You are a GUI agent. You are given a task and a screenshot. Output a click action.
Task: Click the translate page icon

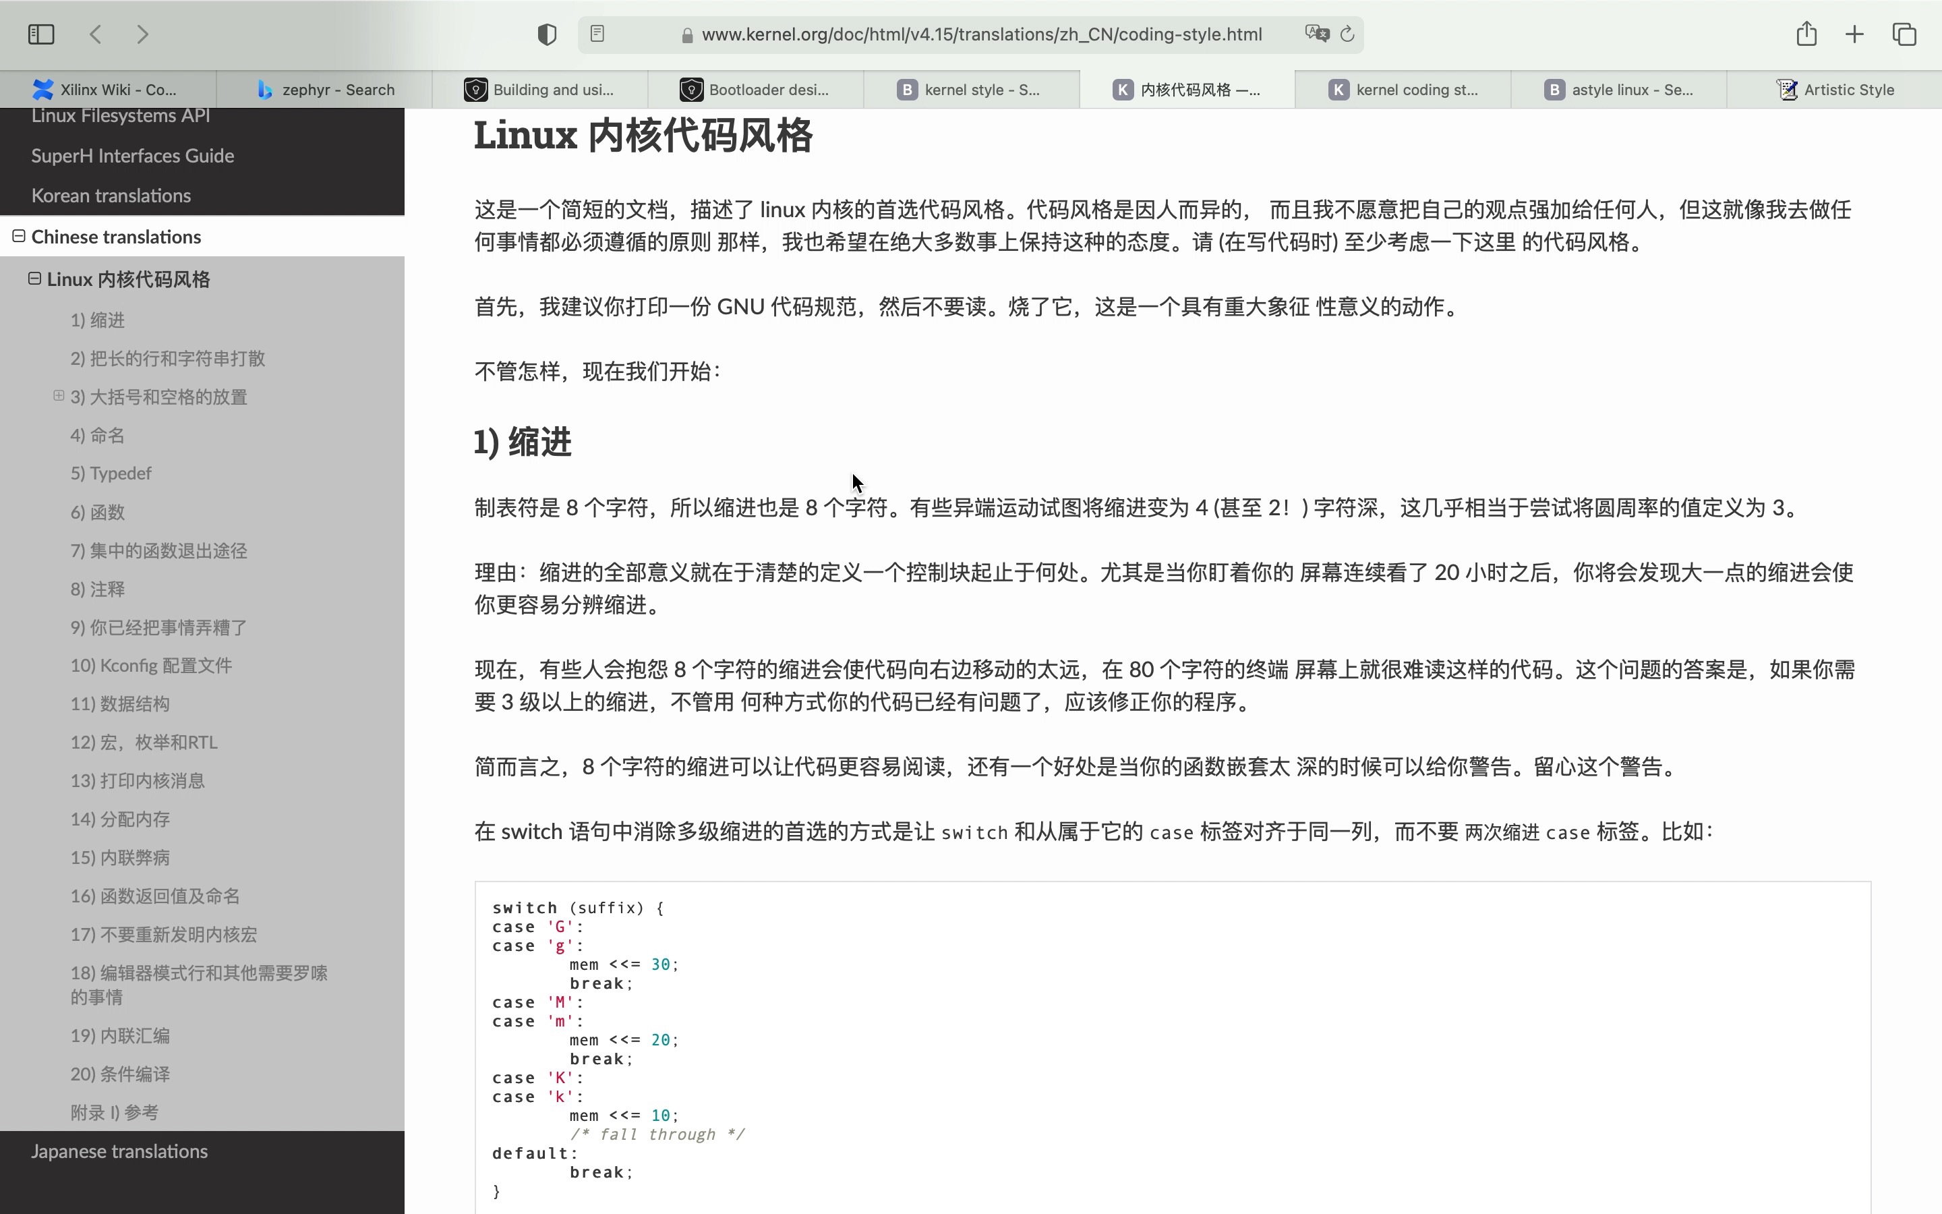[x=1316, y=34]
